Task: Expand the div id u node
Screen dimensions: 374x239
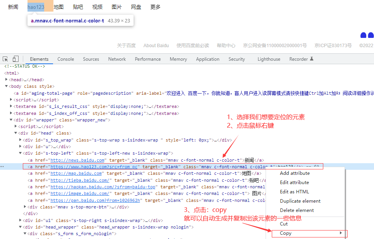Action: pos(20,147)
